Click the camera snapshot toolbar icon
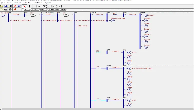 (10, 6)
